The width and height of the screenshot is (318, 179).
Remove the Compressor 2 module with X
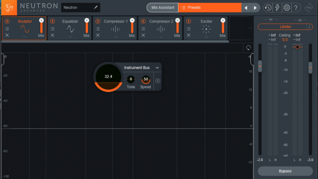point(143,35)
